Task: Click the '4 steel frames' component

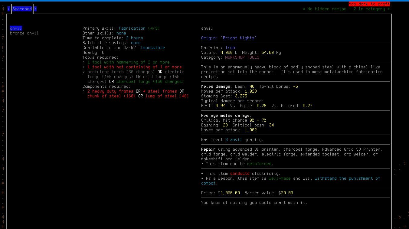Action: pos(160,91)
